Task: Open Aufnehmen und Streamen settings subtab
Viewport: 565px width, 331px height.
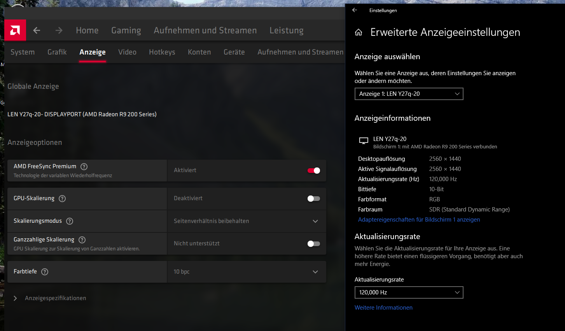Action: pyautogui.click(x=301, y=52)
